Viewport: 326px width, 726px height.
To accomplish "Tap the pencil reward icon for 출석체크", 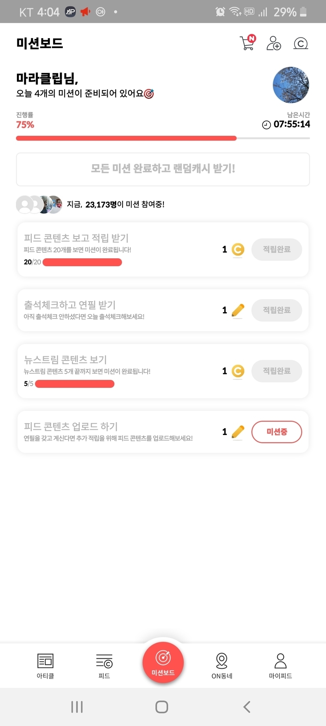I will pyautogui.click(x=238, y=310).
